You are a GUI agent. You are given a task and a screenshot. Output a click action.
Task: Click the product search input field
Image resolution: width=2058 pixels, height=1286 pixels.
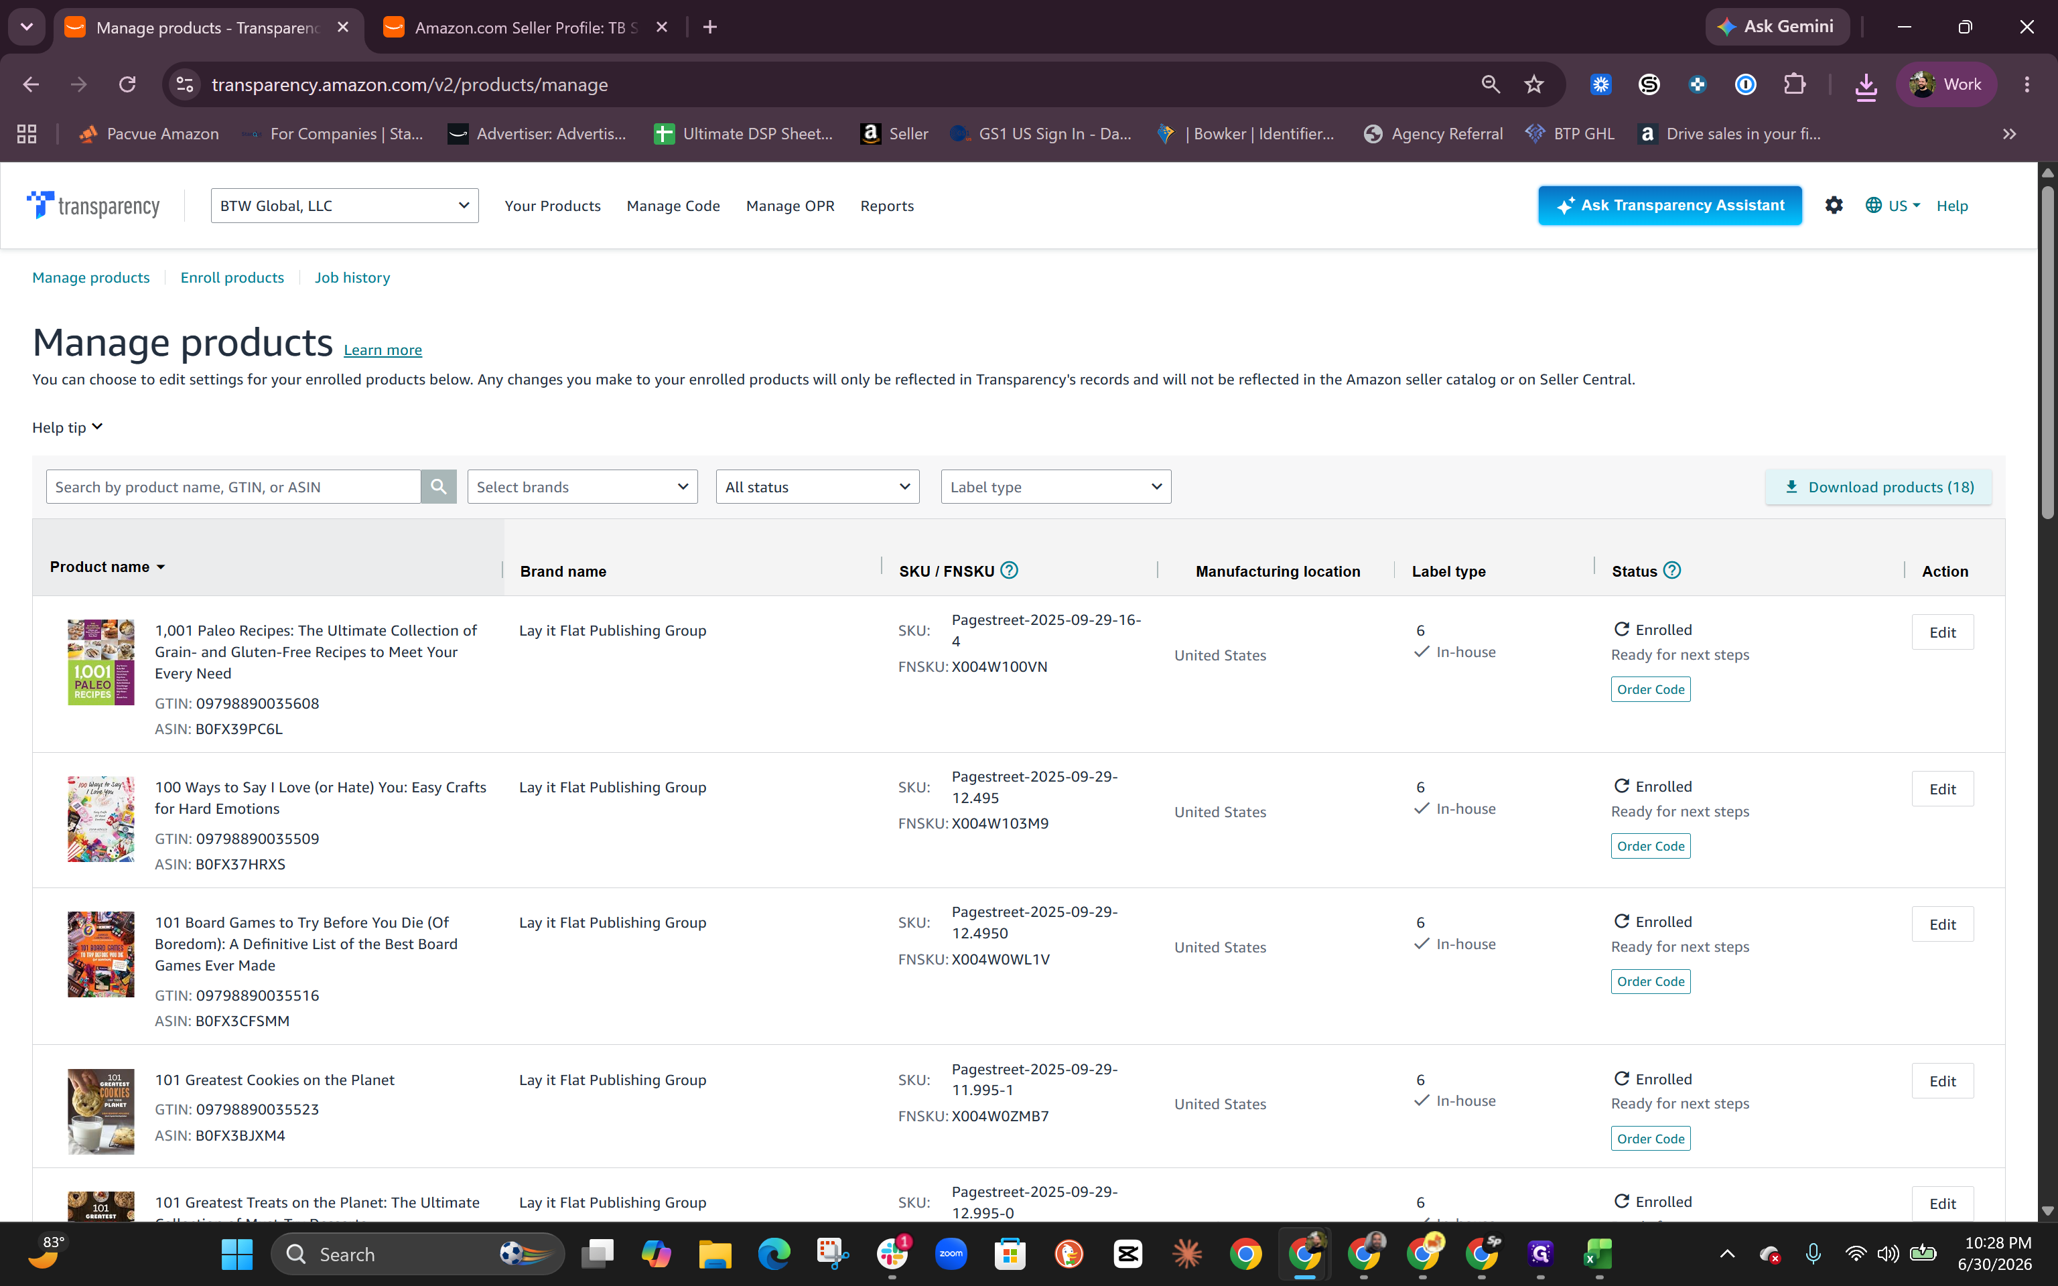pos(233,486)
